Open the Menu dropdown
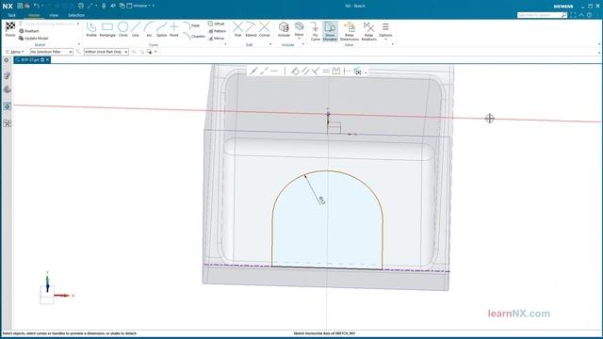603x339 pixels. pos(15,52)
